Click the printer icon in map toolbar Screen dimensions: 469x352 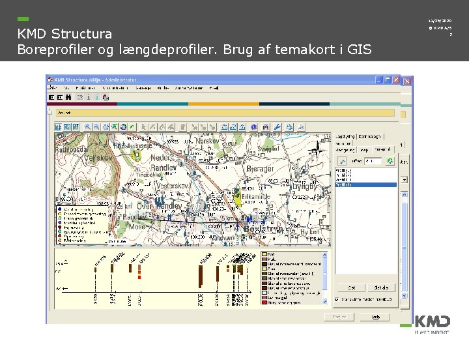(289, 127)
